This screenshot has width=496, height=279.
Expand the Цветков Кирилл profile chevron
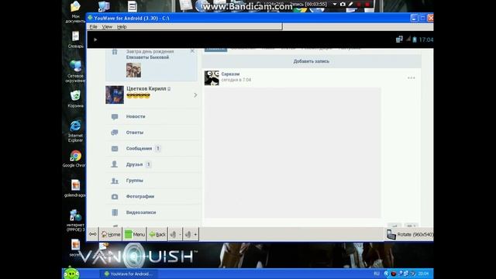point(195,95)
